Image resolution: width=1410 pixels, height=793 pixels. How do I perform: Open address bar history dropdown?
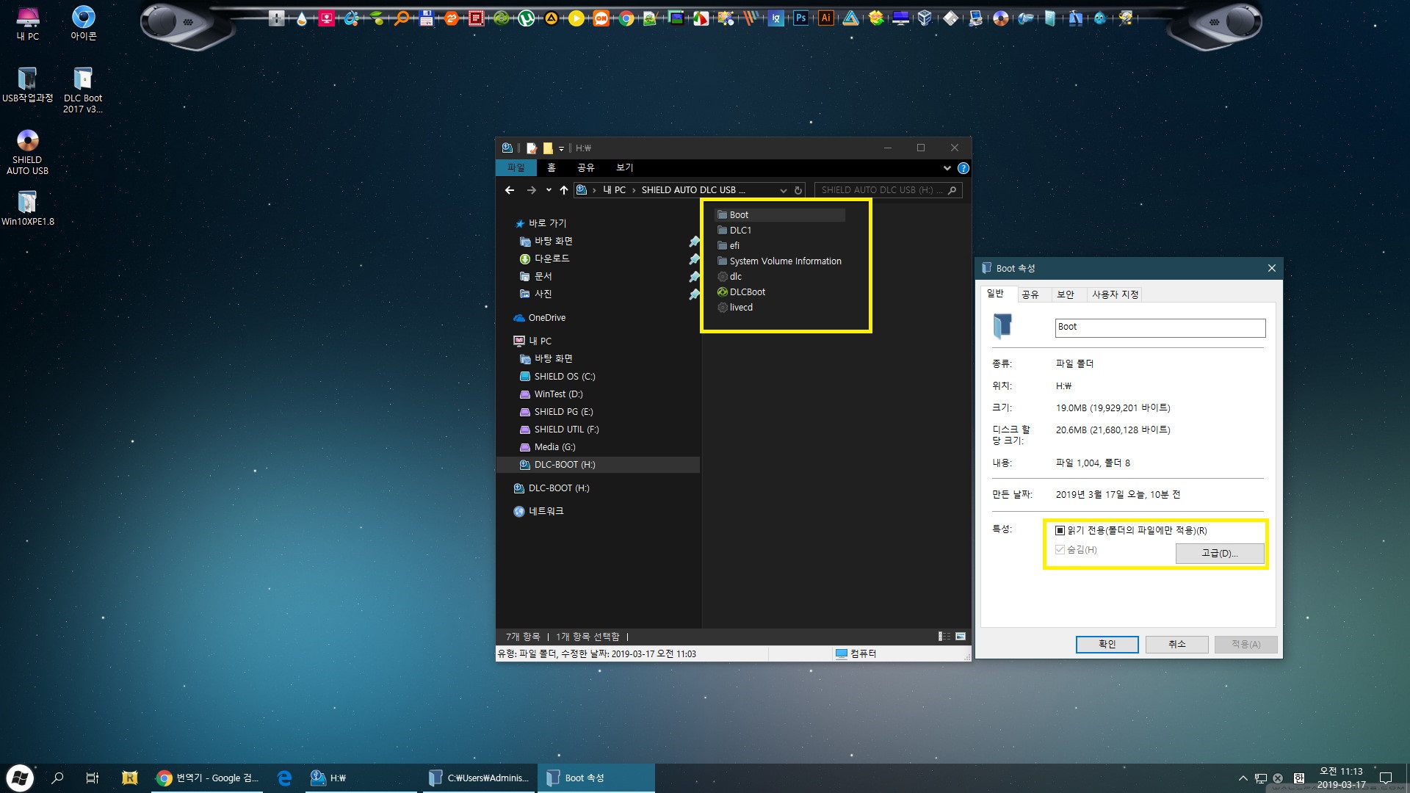tap(784, 190)
